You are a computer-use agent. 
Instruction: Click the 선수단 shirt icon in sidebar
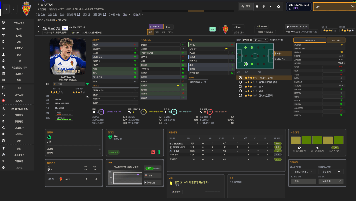tap(3, 36)
